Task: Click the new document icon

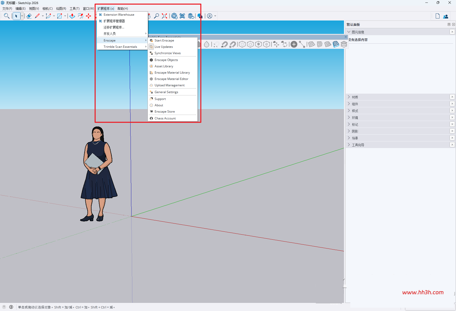Action: [x=437, y=16]
